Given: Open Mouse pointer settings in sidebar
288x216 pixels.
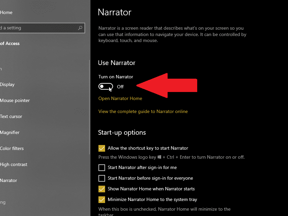Looking at the screenshot, I should tap(15, 101).
